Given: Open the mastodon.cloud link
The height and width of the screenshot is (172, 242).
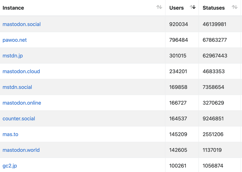Looking at the screenshot, I should [21, 71].
